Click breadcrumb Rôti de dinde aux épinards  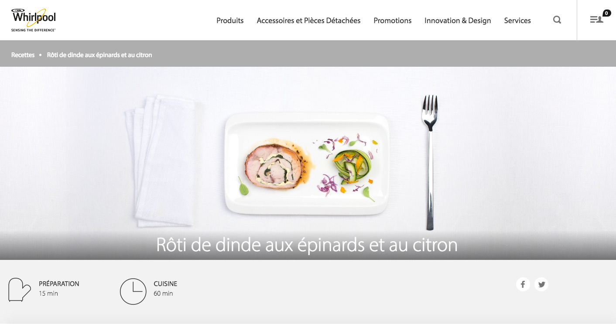tap(99, 55)
